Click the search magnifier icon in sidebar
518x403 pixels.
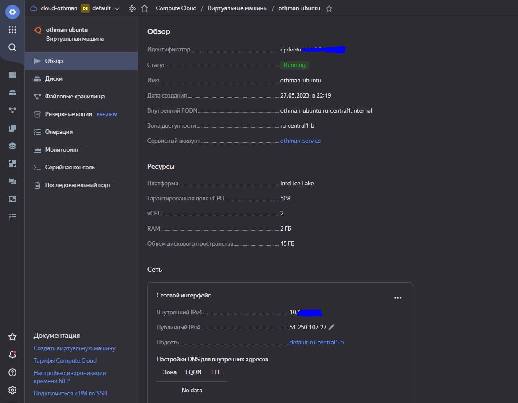tap(12, 47)
